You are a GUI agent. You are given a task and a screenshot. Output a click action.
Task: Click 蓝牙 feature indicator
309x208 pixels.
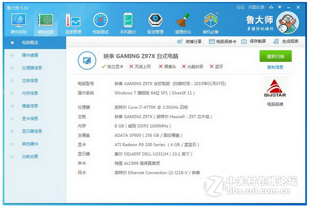216,66
